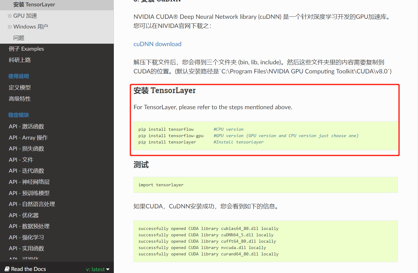
Task: Open API - 文件
Action: (22, 160)
